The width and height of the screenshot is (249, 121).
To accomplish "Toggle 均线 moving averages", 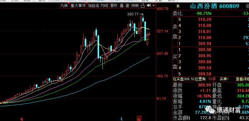I will (105, 5).
